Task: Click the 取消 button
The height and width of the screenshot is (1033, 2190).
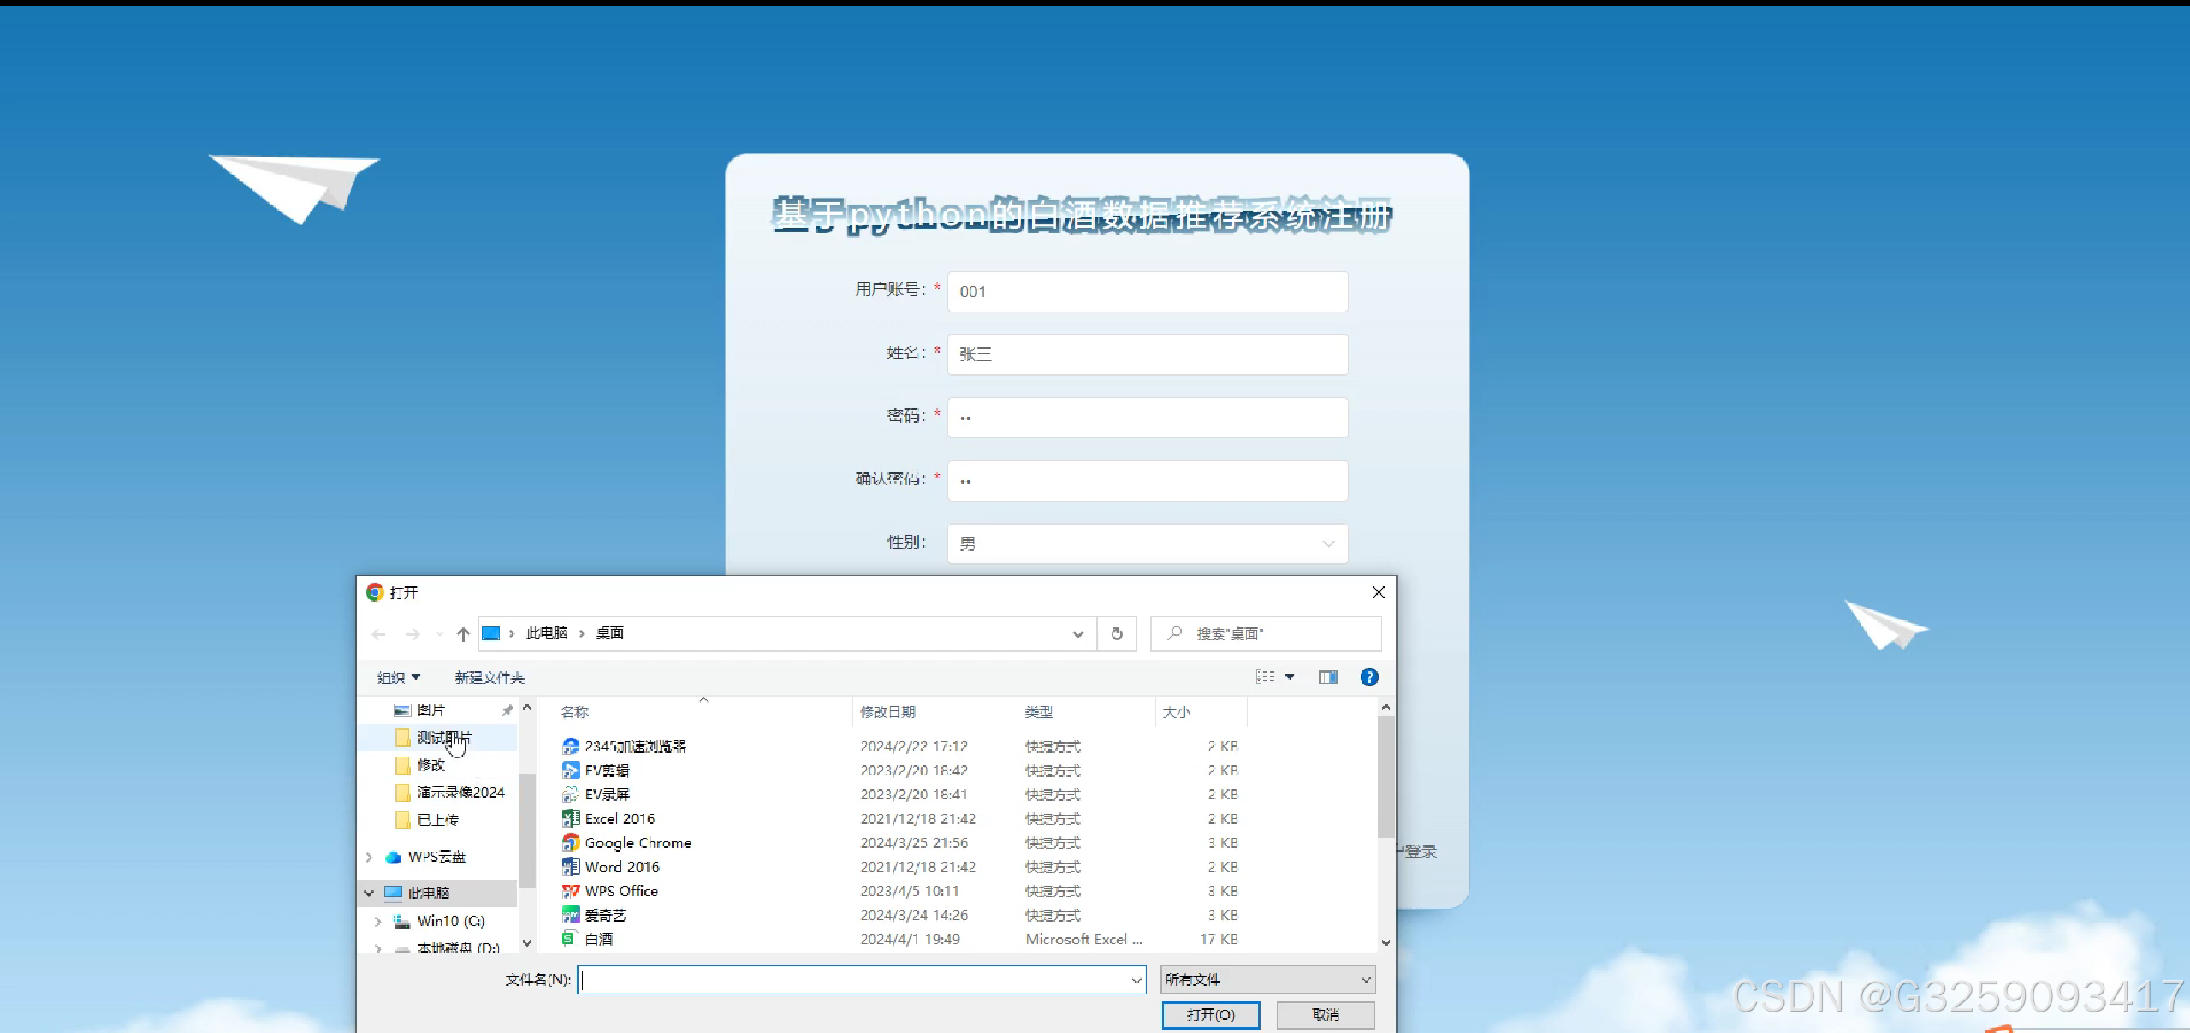Action: pyautogui.click(x=1325, y=1014)
